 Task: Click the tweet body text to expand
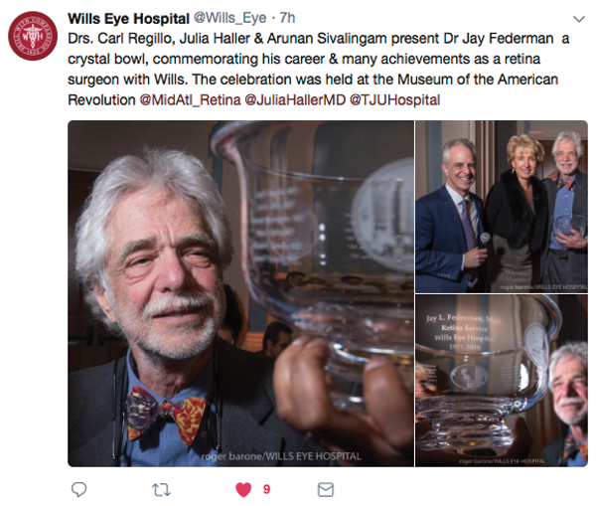[319, 70]
